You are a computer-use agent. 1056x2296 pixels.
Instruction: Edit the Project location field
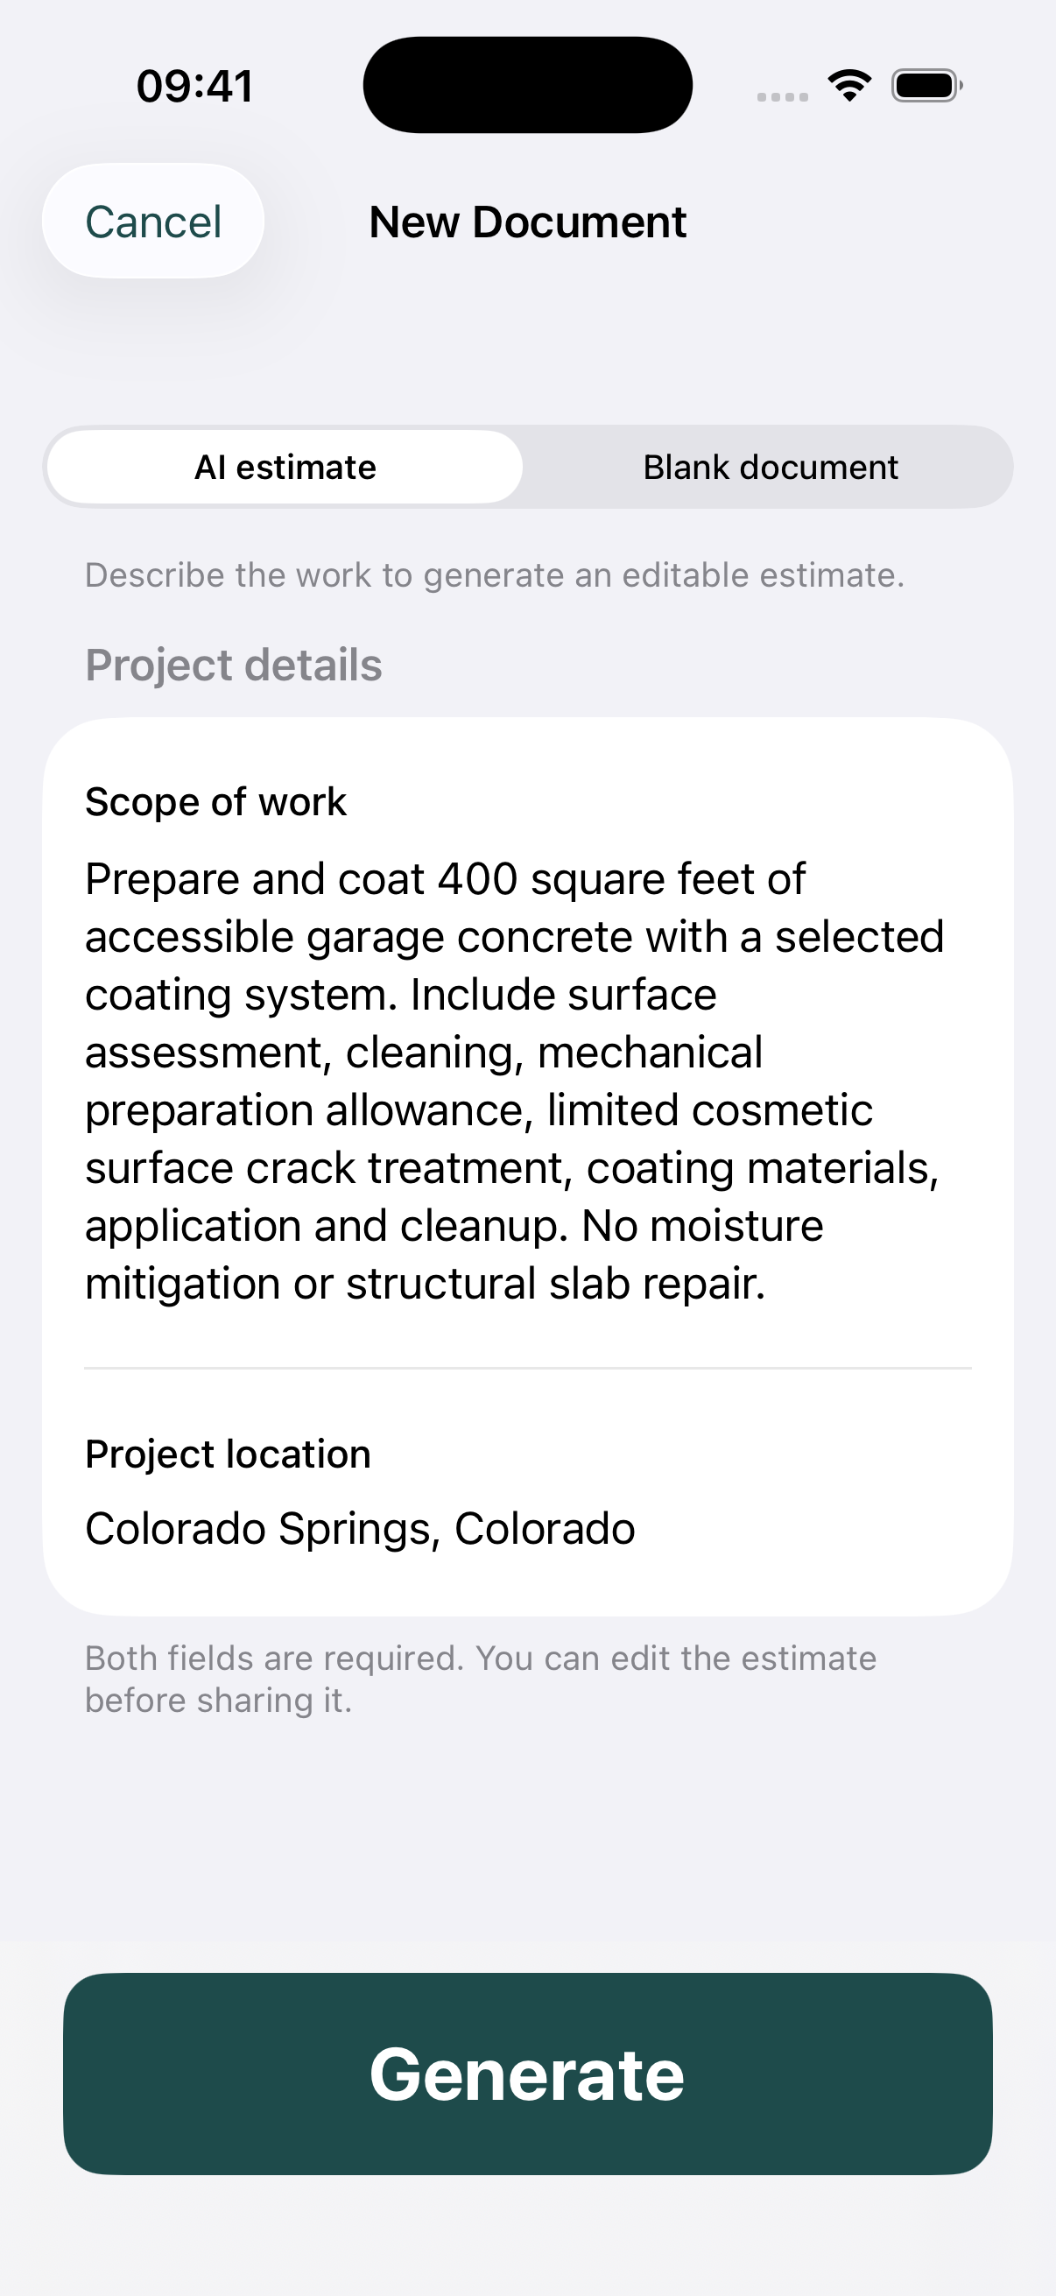pos(527,1528)
